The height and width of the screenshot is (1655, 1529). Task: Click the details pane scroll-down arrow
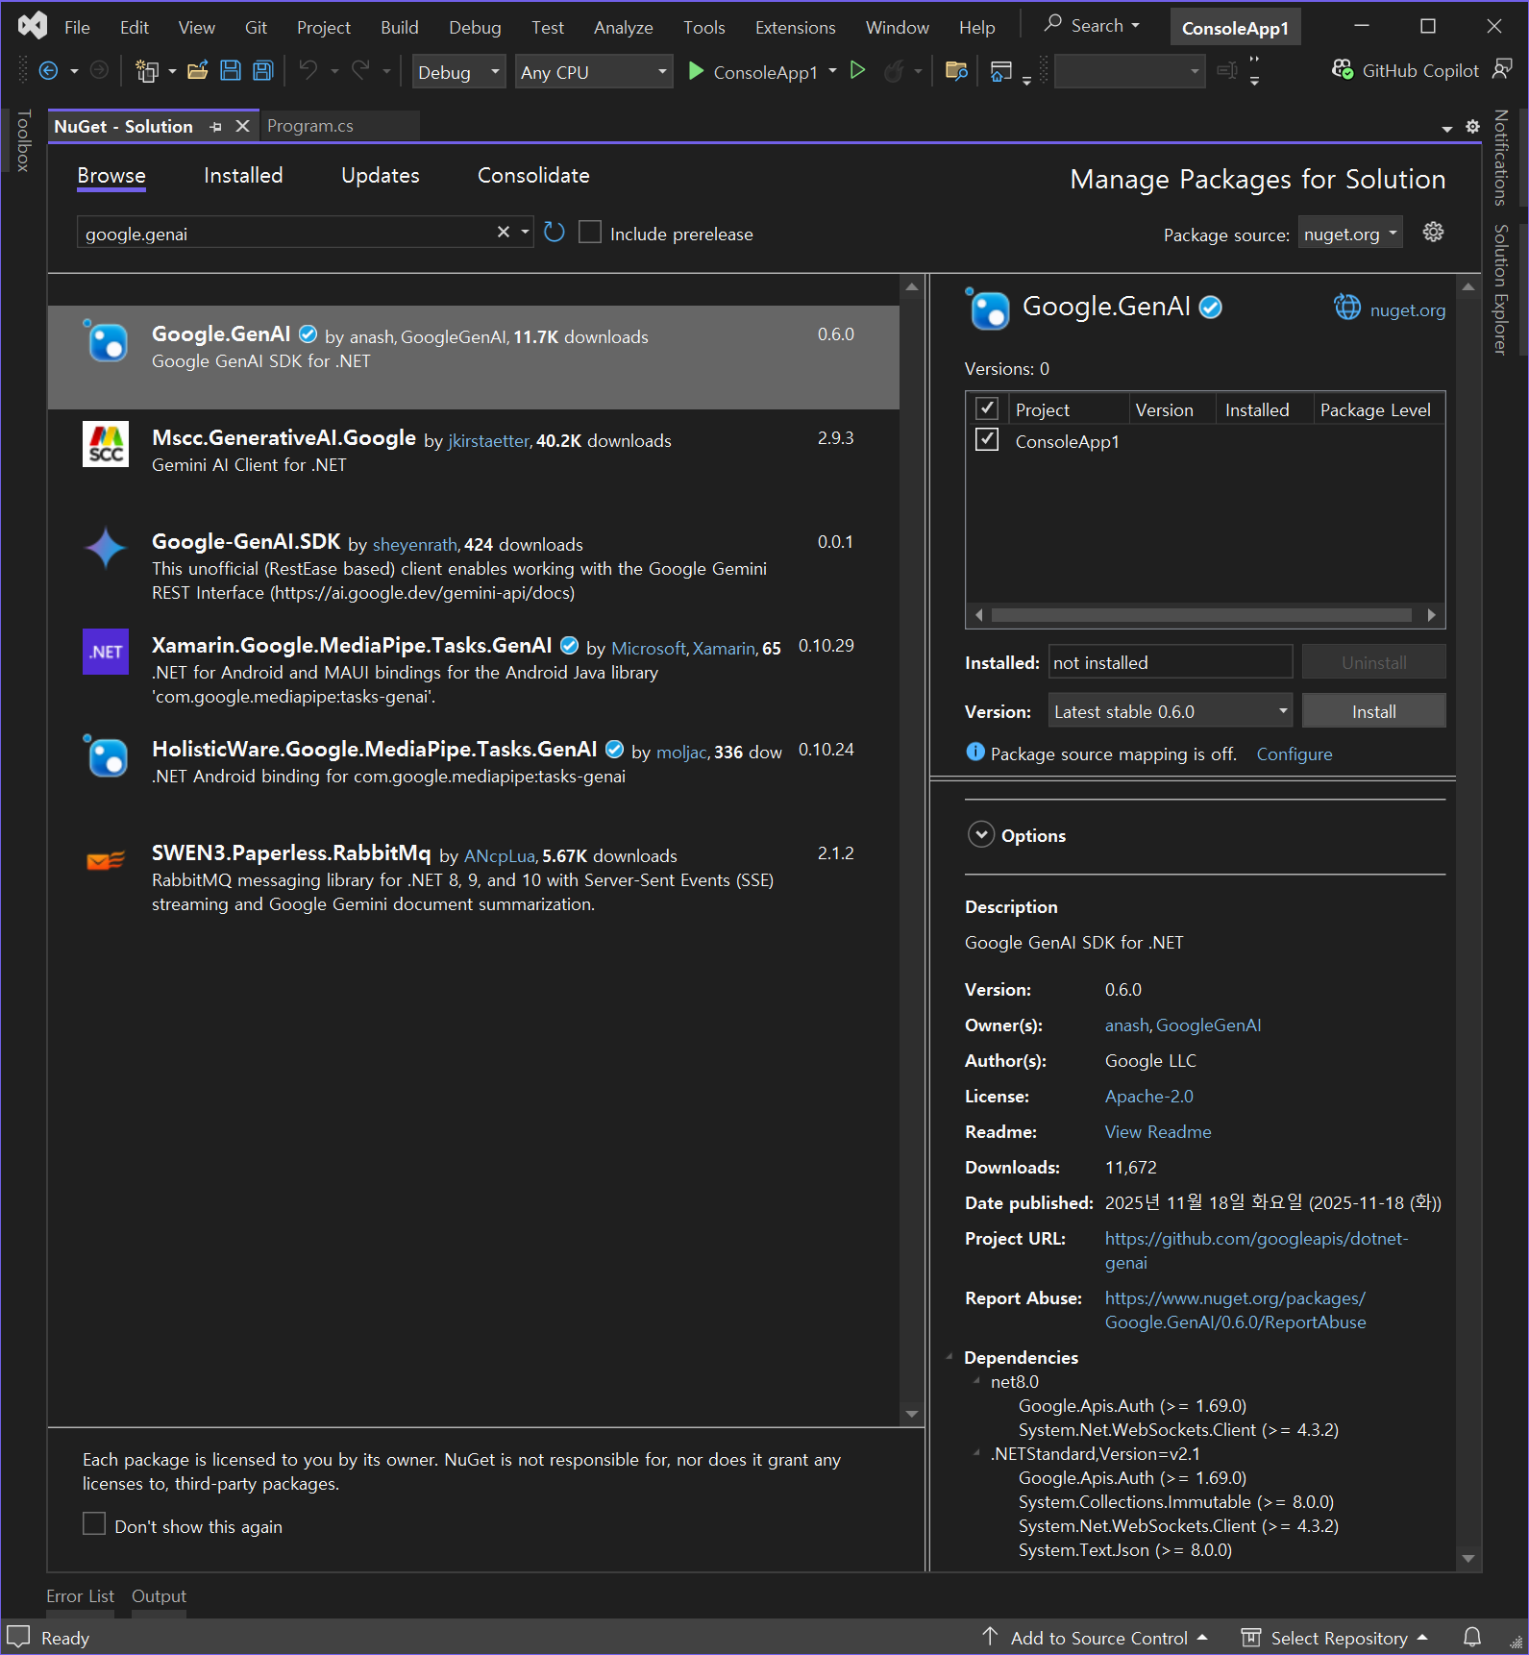click(x=1467, y=1559)
